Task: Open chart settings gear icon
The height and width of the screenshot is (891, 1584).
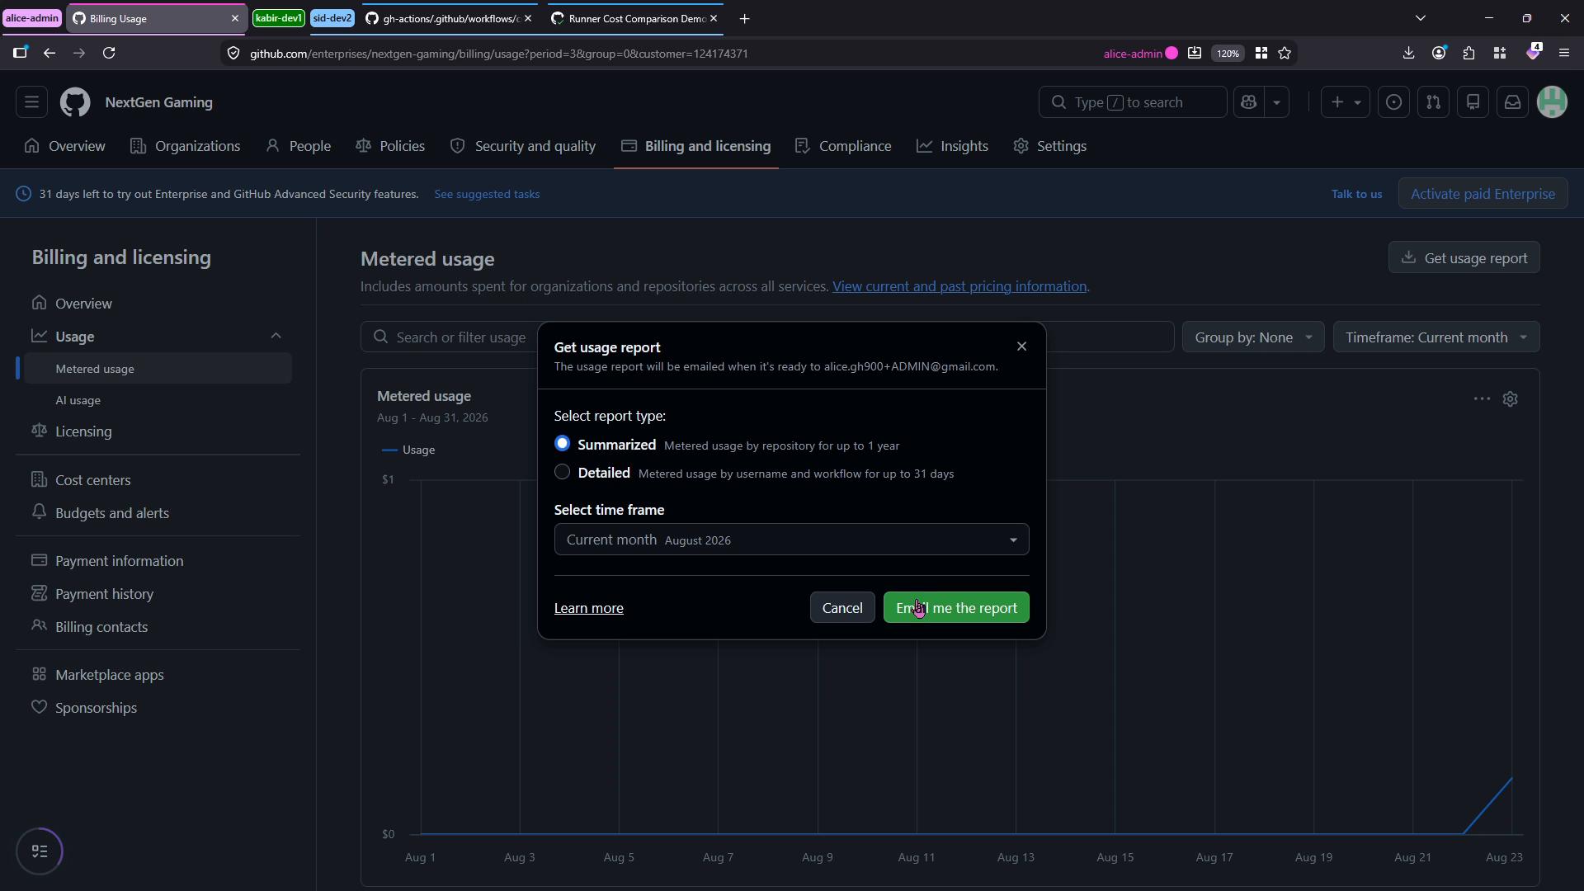Action: click(x=1510, y=399)
